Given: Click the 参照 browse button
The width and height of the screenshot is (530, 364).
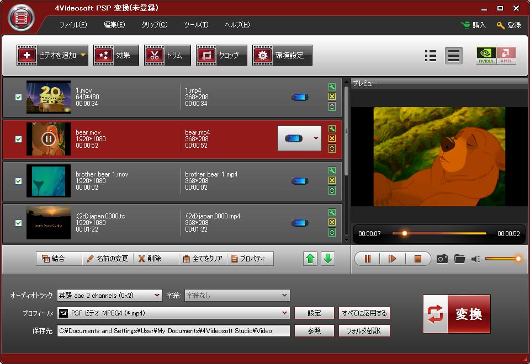Looking at the screenshot, I should coord(314,331).
